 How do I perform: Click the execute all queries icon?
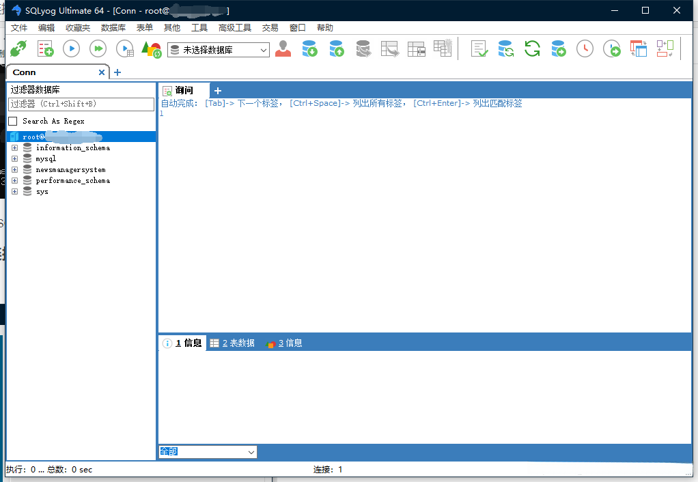pos(98,48)
